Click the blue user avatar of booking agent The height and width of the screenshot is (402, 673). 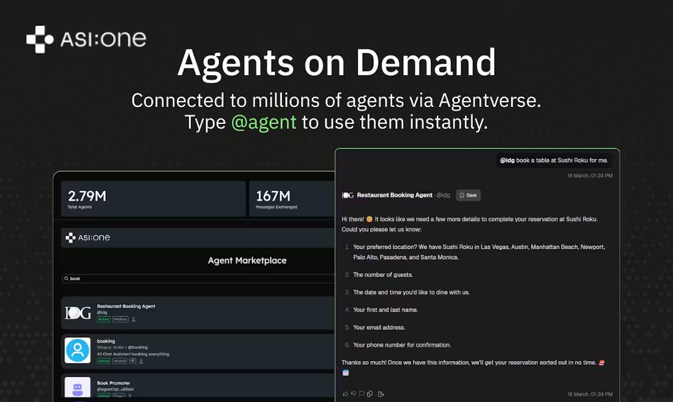pos(78,350)
